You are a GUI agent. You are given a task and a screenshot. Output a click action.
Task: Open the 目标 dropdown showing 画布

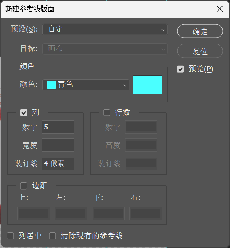click(x=105, y=49)
